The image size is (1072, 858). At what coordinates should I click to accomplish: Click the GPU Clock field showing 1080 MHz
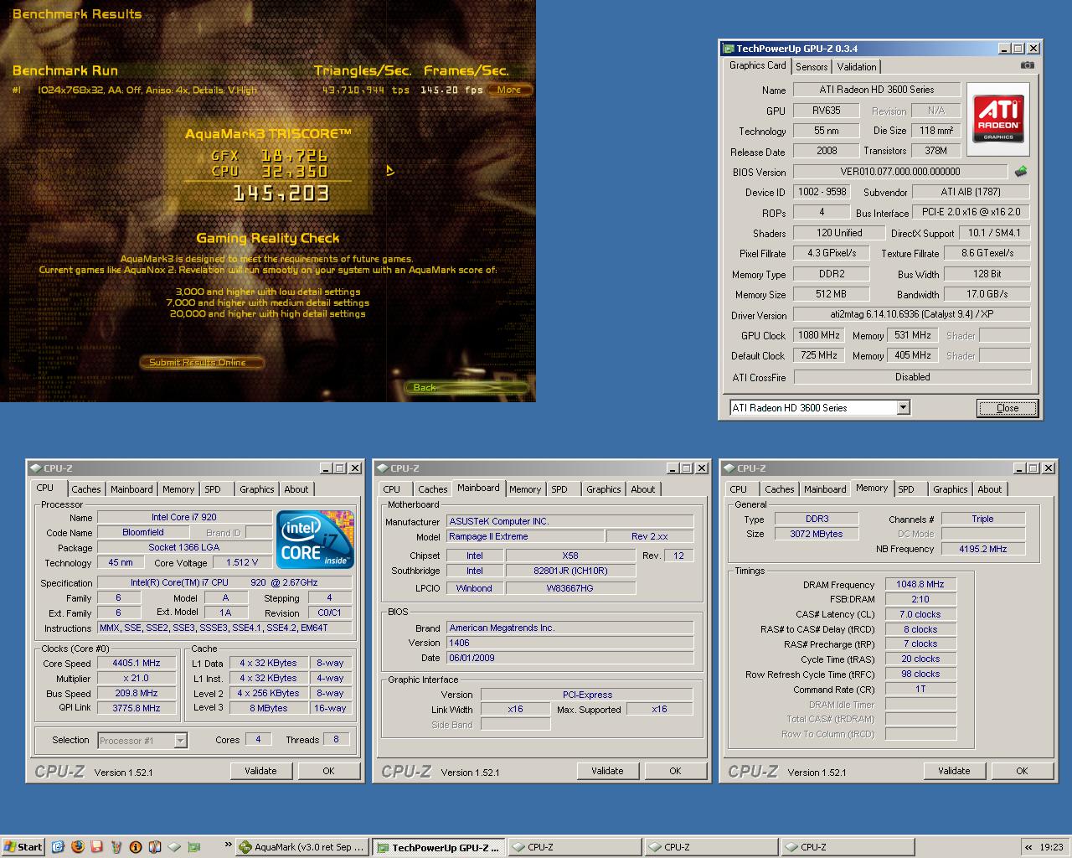pyautogui.click(x=819, y=335)
